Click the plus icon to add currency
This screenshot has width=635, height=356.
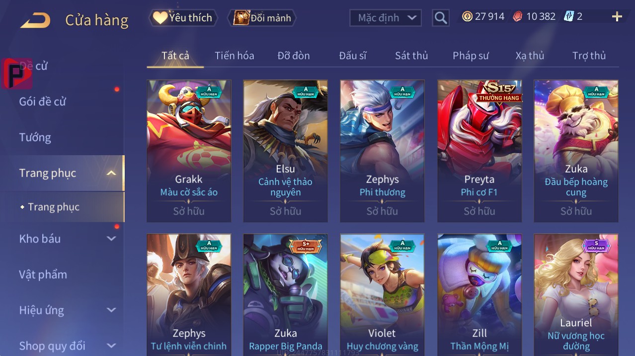(x=617, y=17)
